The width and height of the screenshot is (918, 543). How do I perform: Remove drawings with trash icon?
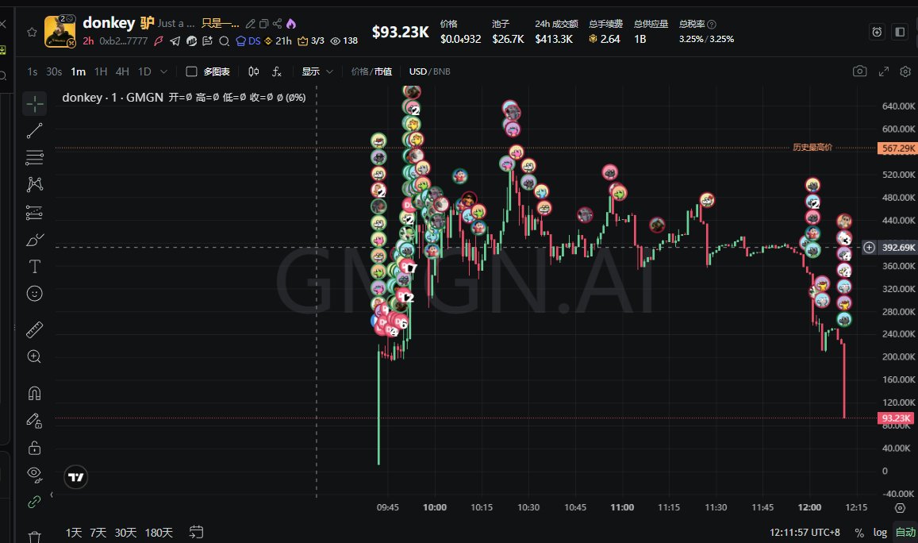(x=35, y=536)
